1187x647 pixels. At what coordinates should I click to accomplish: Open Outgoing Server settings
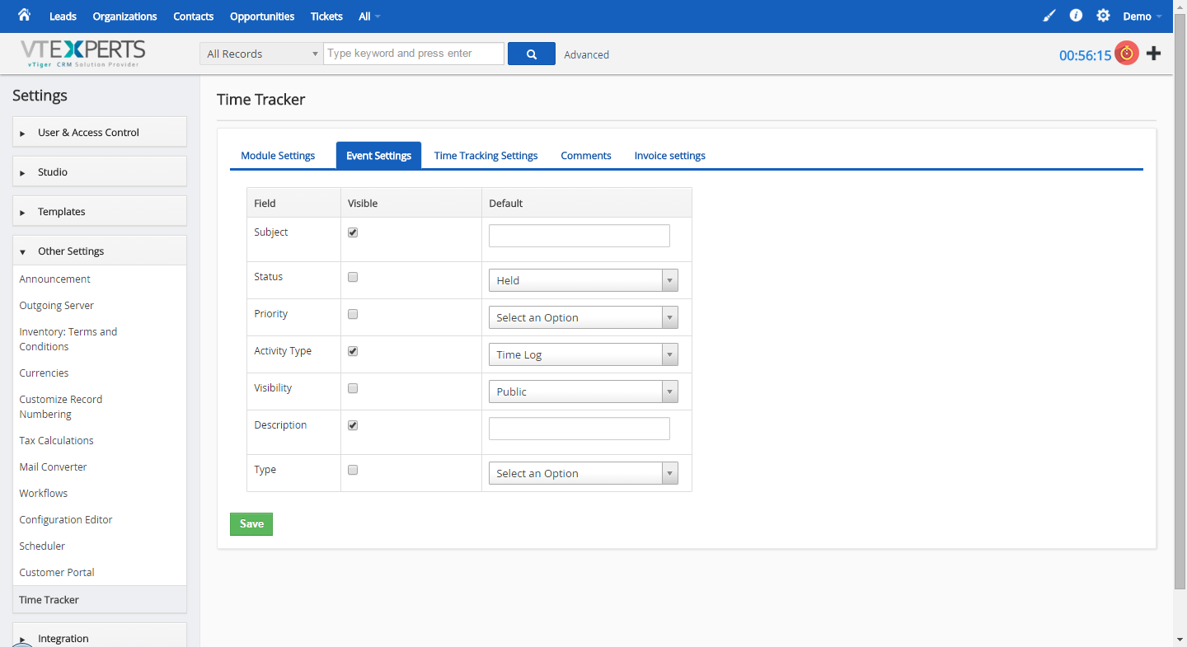[x=56, y=305]
